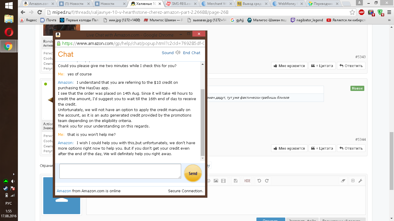The width and height of the screenshot is (394, 221).
Task: Open the nagibator_legend Twitch bookmark
Action: (x=307, y=20)
